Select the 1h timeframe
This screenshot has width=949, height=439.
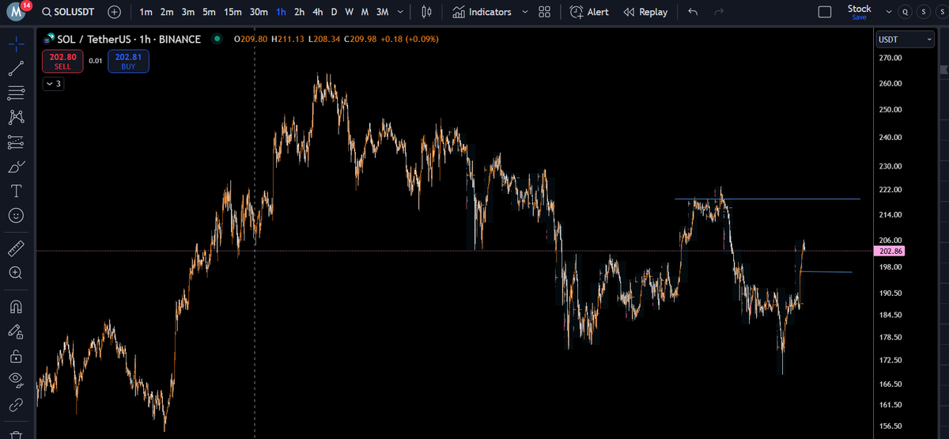click(x=282, y=13)
